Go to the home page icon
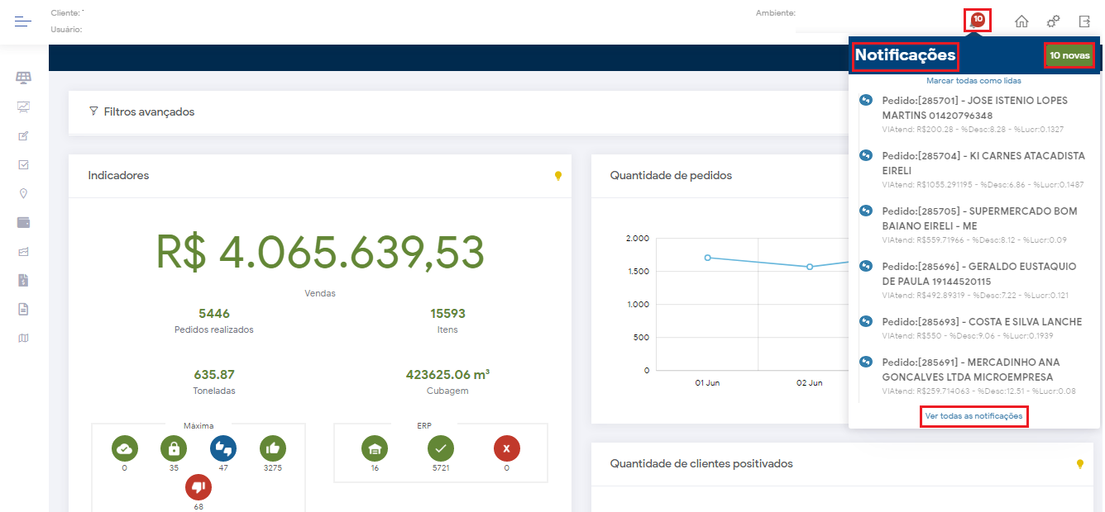Image resolution: width=1105 pixels, height=512 pixels. [1021, 21]
